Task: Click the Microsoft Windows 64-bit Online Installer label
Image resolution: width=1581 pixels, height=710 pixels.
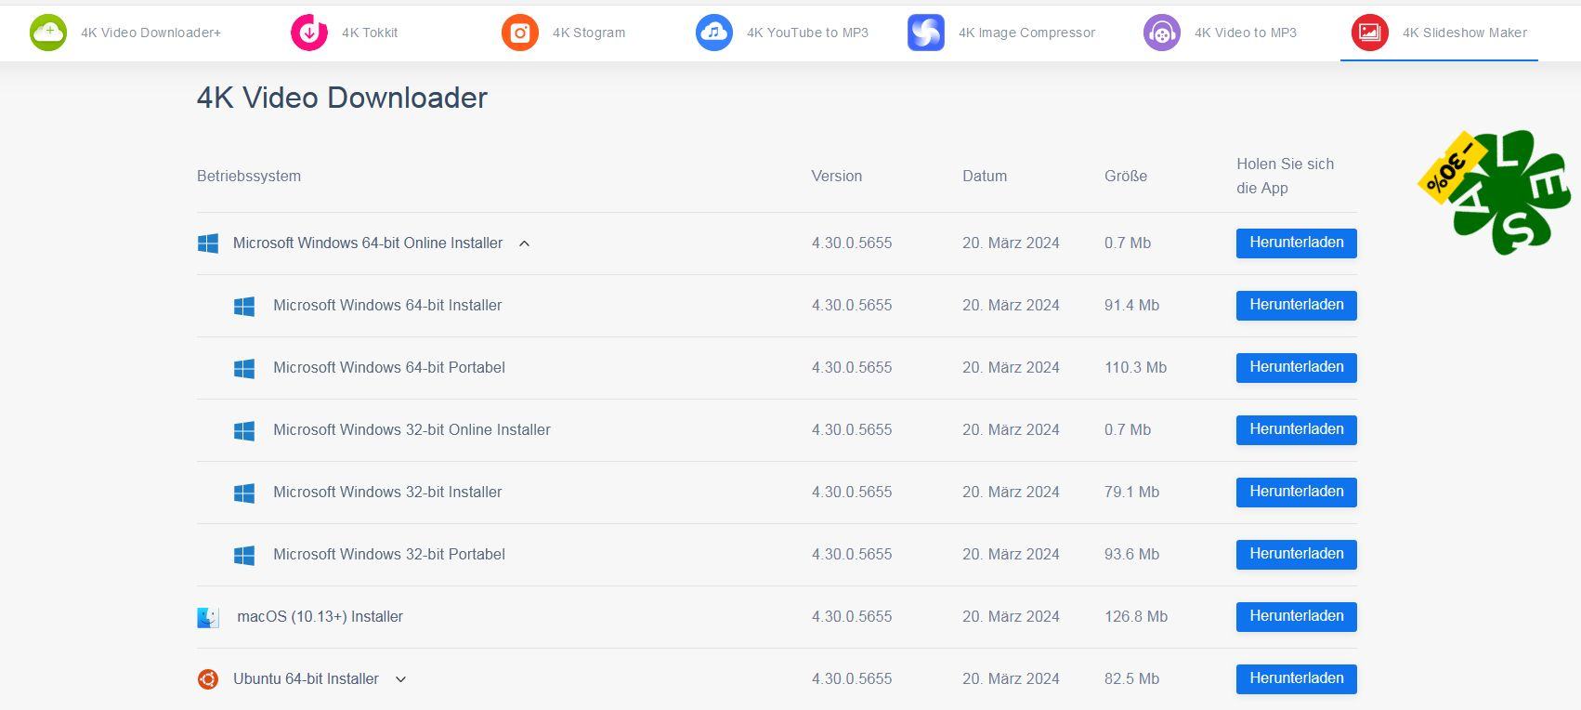Action: tap(368, 243)
